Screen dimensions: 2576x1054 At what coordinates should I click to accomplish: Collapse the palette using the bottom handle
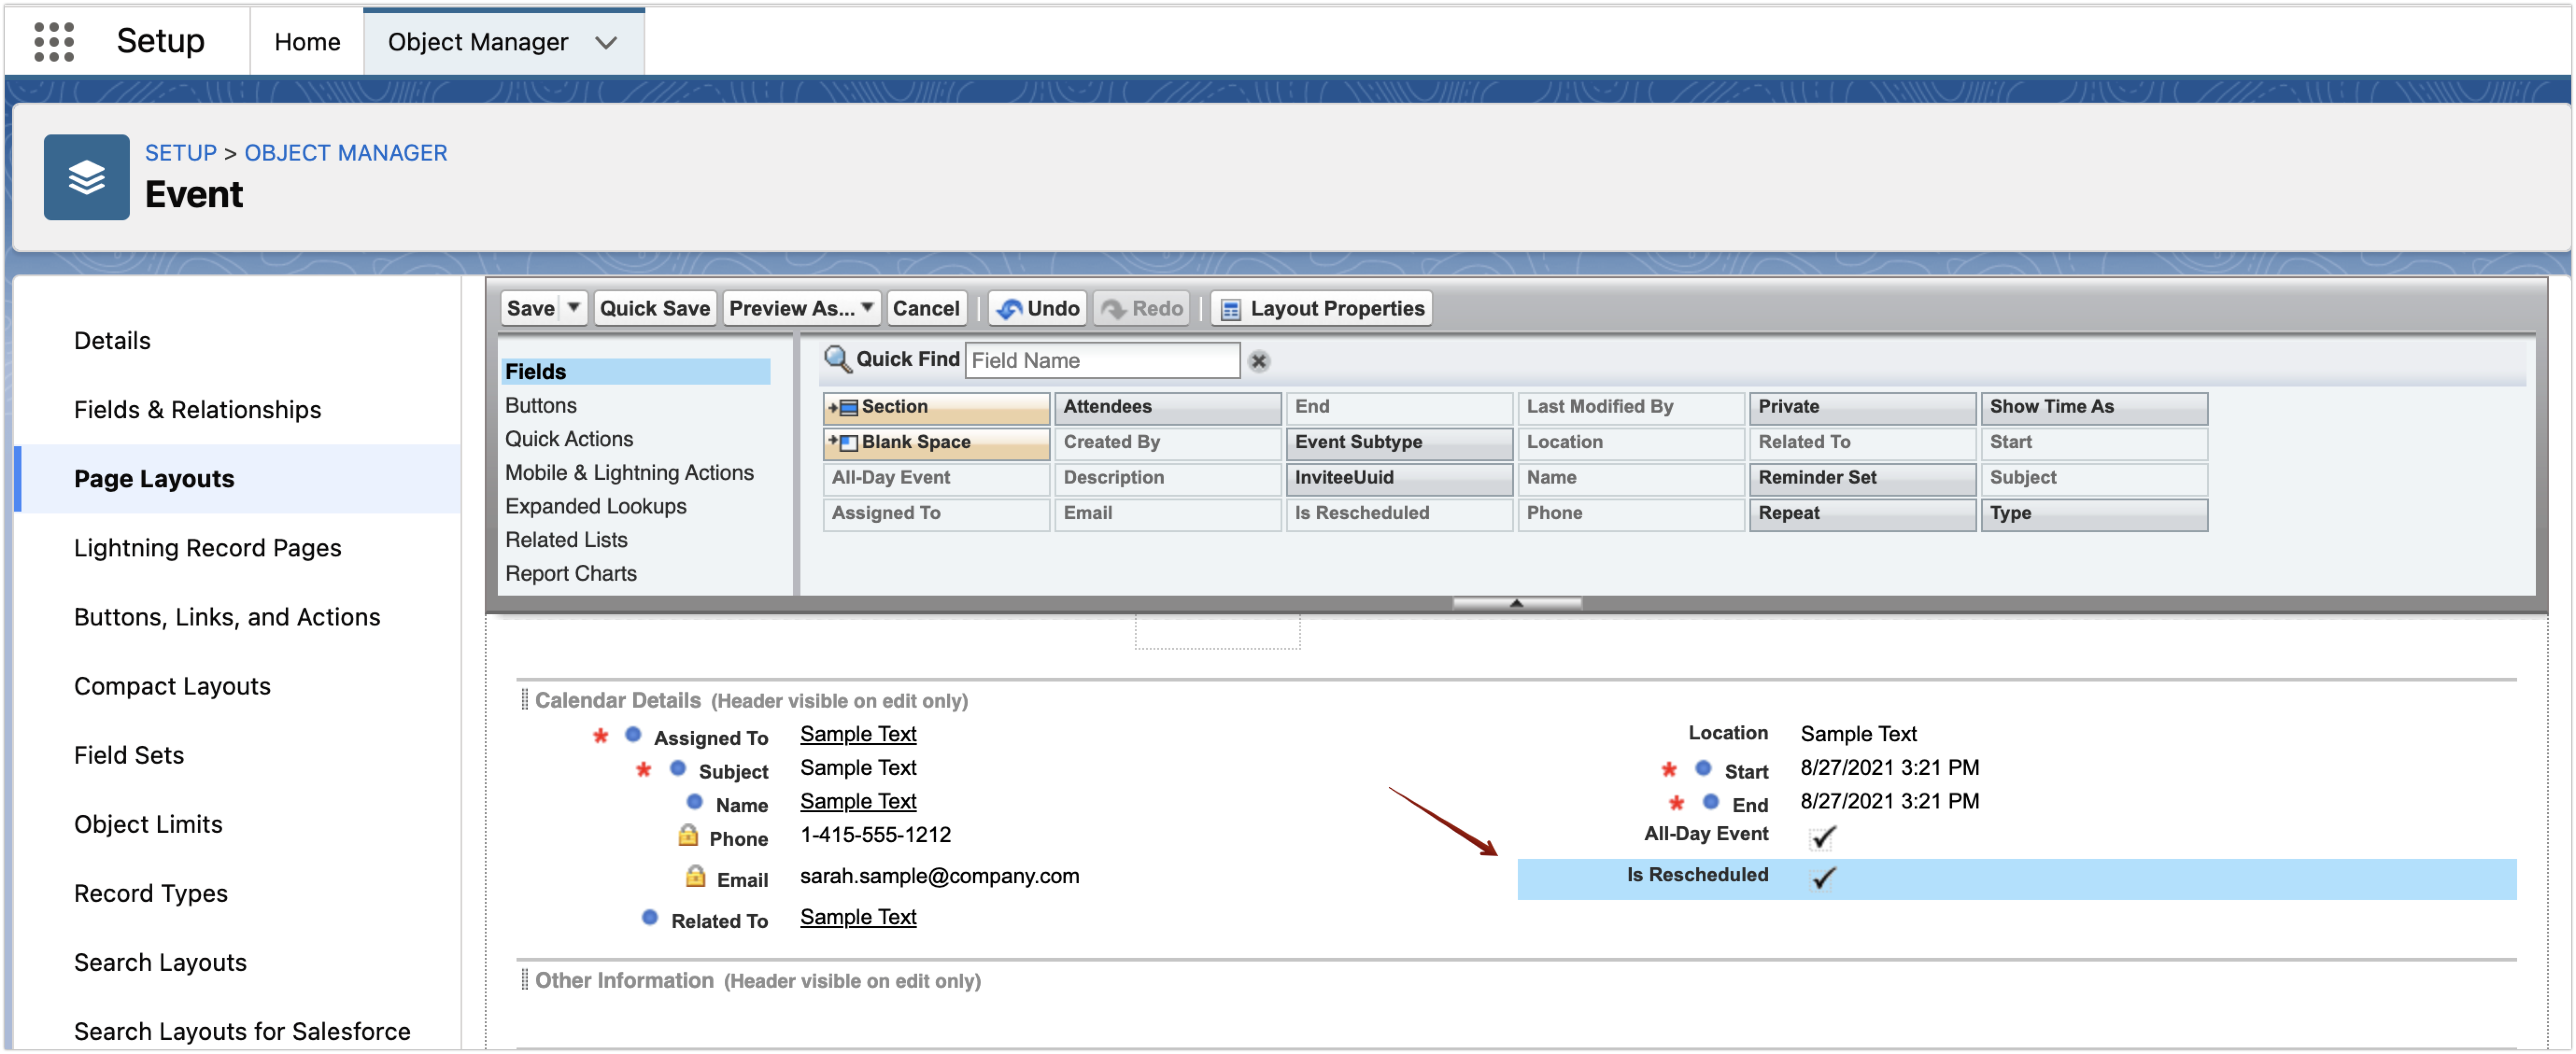[1516, 603]
